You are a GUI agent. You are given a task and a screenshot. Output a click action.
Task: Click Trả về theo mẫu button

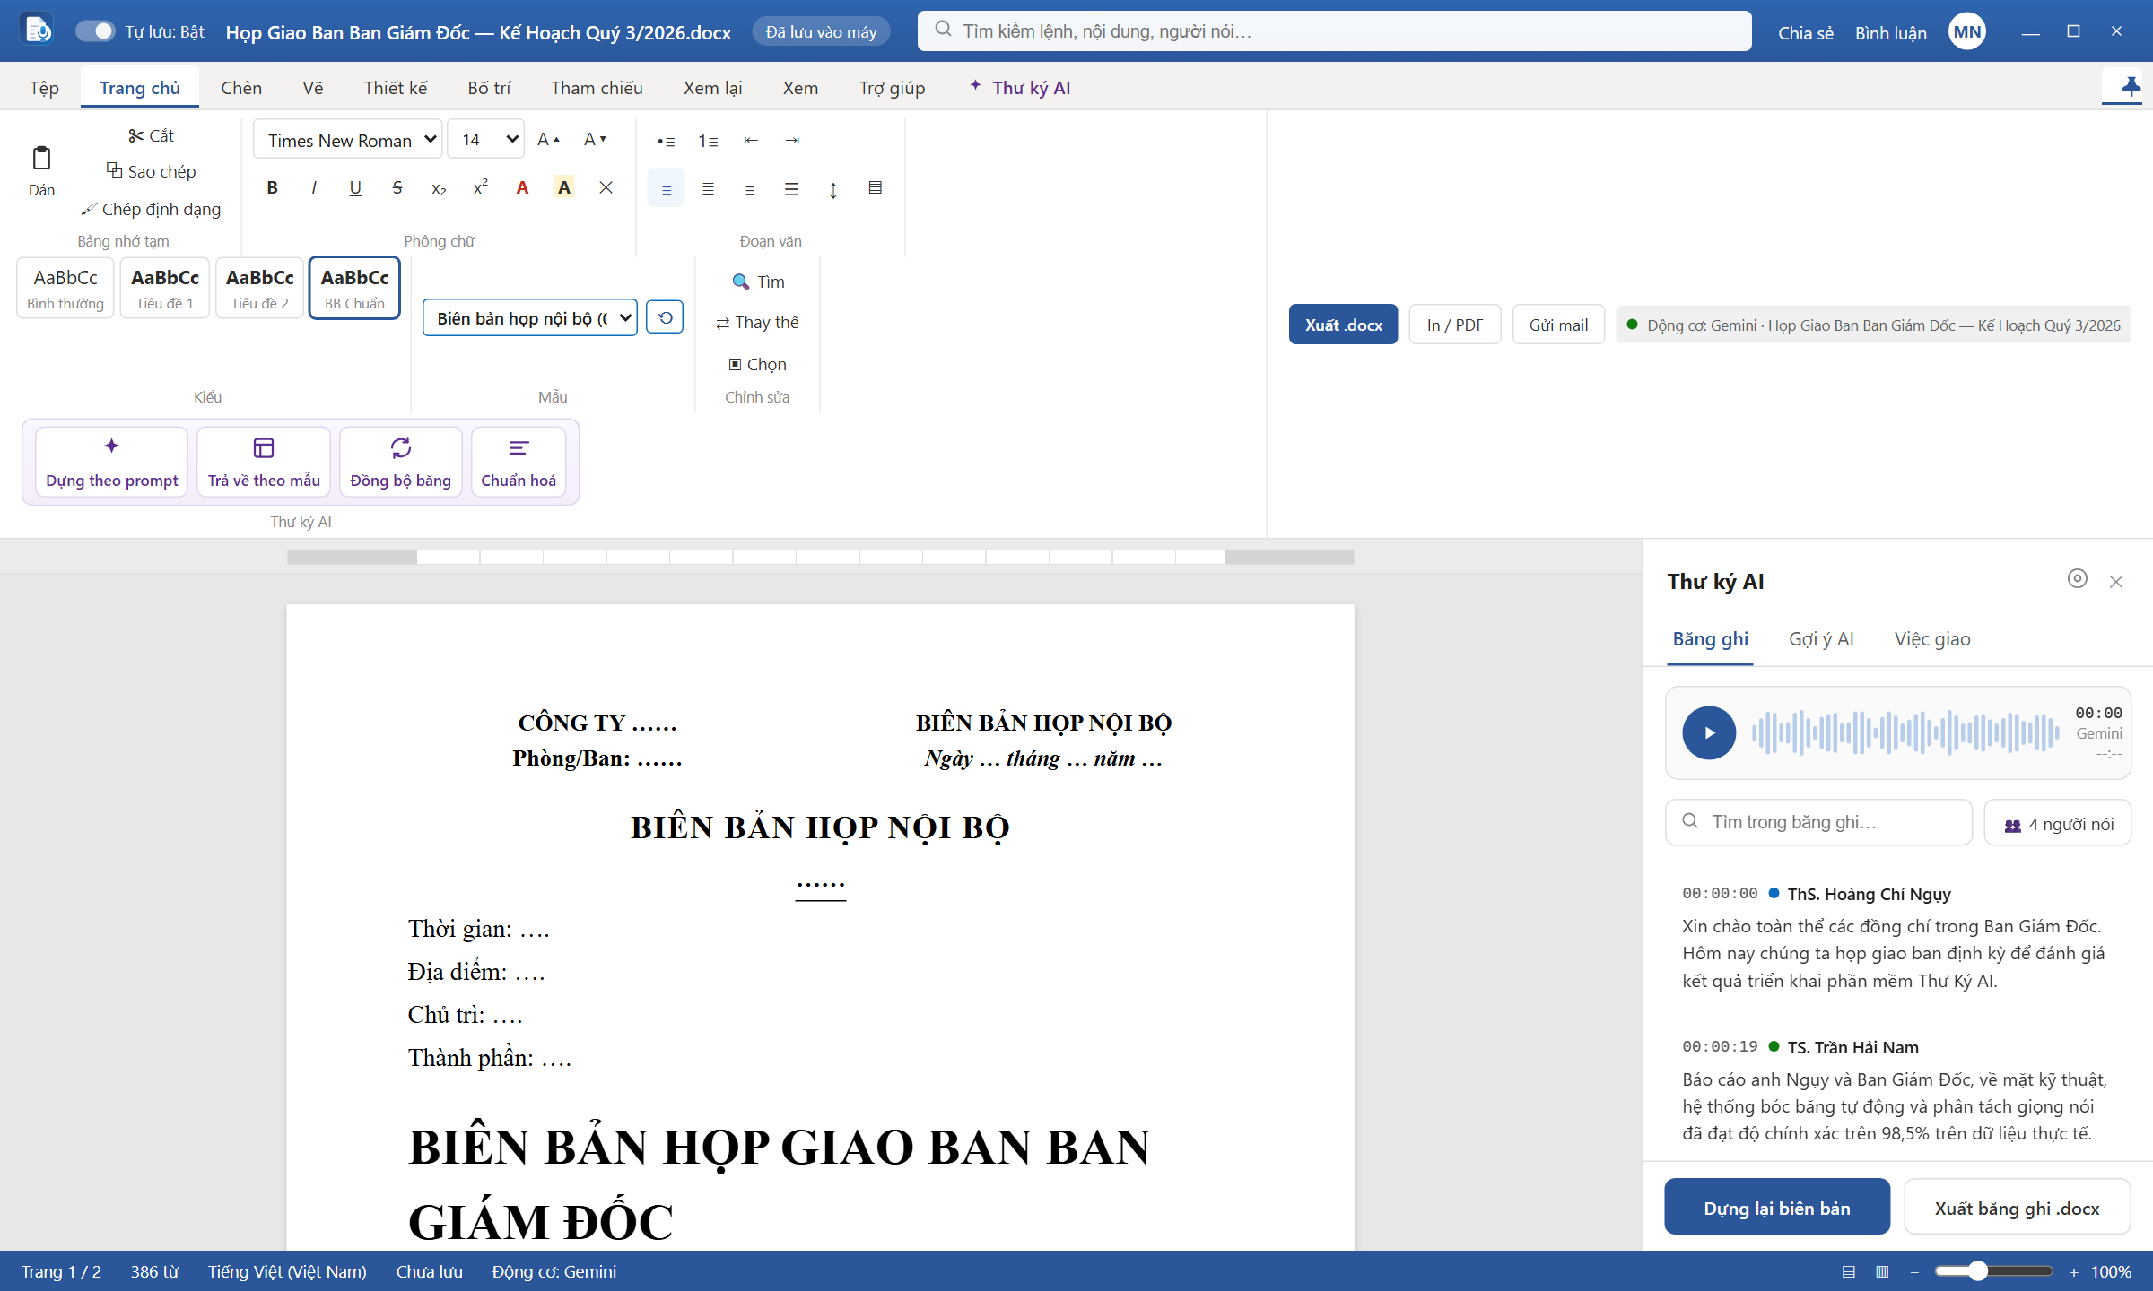[x=264, y=462]
